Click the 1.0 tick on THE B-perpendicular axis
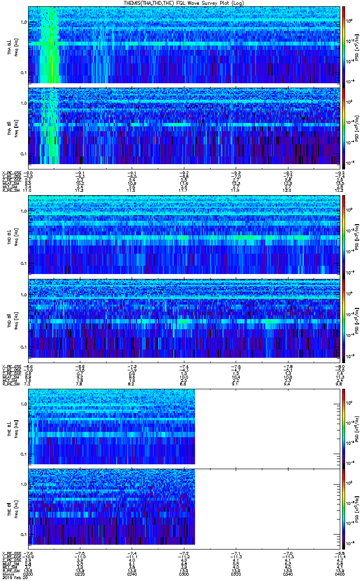Screen dimensions: 363x581 click(24, 403)
